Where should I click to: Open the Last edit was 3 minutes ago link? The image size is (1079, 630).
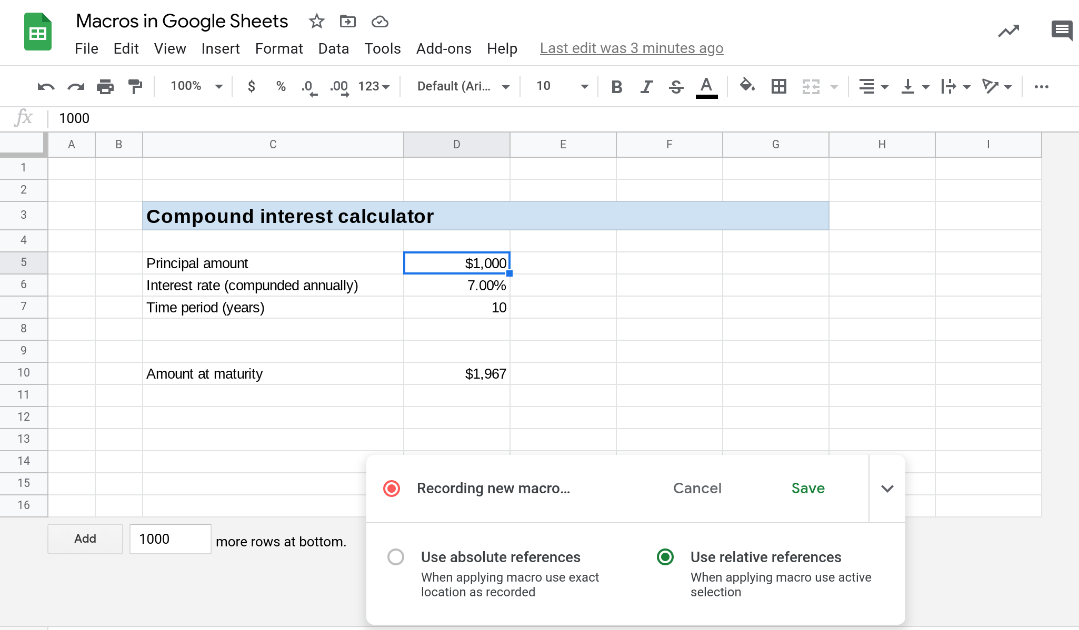(x=631, y=48)
